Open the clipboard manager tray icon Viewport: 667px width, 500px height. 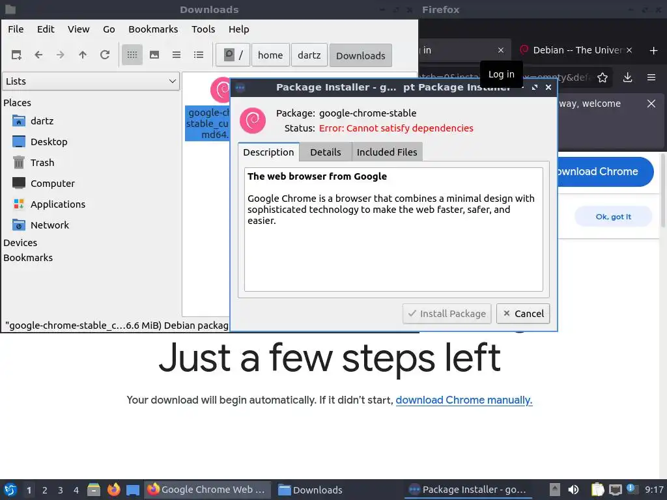[x=598, y=490]
